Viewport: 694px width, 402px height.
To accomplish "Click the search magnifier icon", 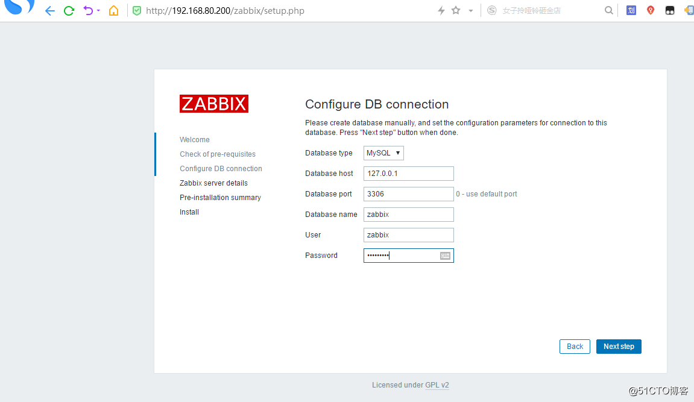I will 608,10.
